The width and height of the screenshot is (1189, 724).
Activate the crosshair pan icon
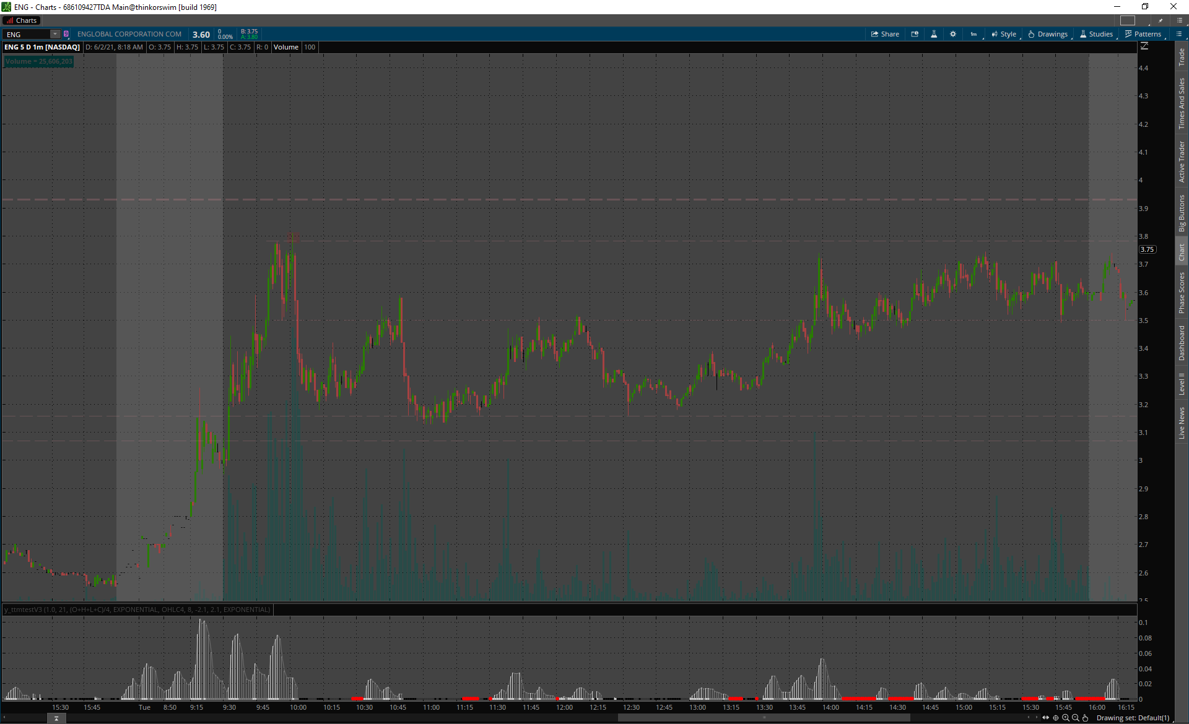1056,718
